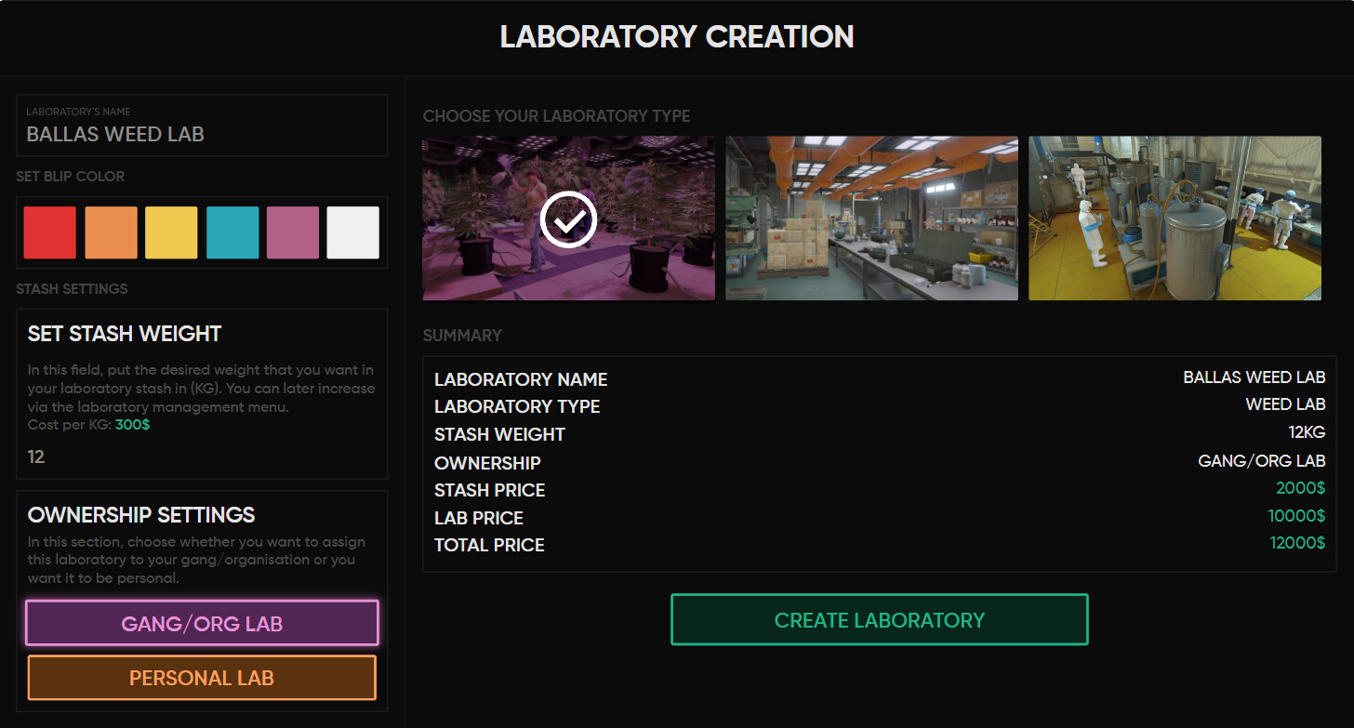Click the 300$ cost per KG link
The image size is (1354, 728).
click(x=133, y=426)
